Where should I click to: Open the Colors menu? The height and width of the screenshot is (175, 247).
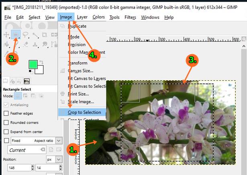pos(98,17)
